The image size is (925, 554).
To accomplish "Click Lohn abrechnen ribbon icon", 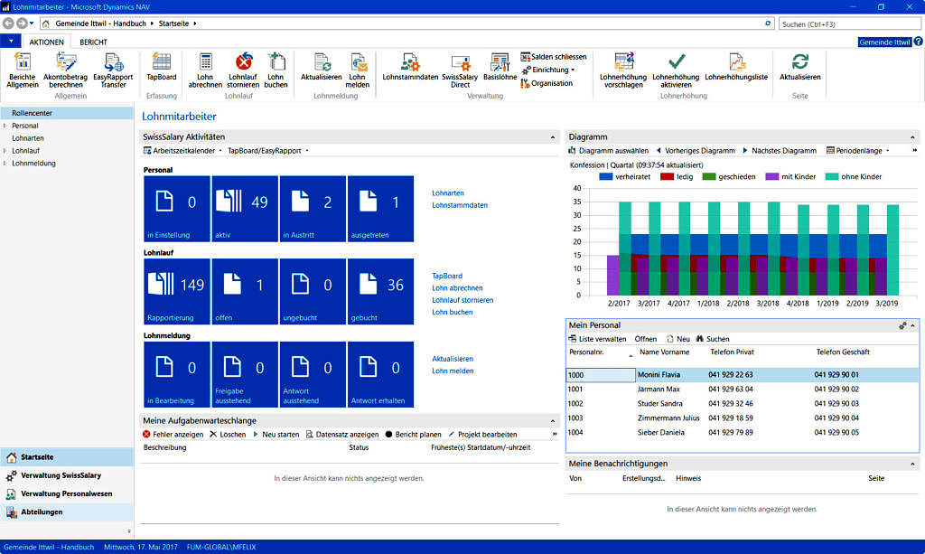I will pyautogui.click(x=205, y=61).
